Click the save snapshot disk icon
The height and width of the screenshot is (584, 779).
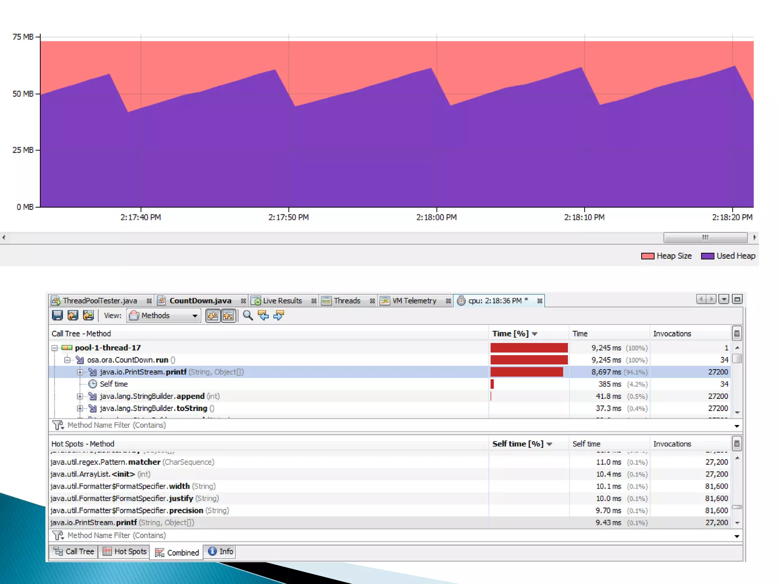click(57, 315)
